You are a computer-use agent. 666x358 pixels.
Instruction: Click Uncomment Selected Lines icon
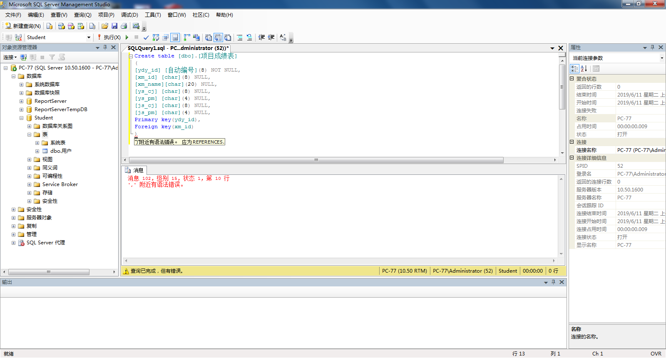(249, 37)
